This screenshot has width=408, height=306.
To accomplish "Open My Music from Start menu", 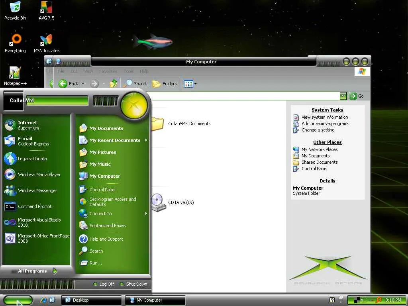I will [x=113, y=164].
